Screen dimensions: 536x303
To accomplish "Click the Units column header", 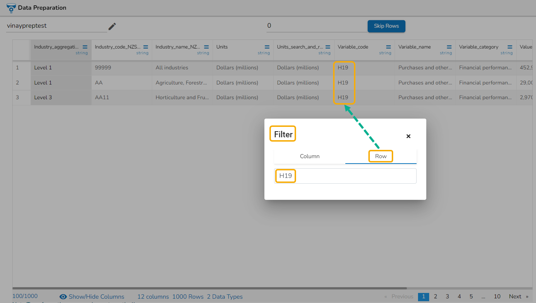I will tap(243, 50).
